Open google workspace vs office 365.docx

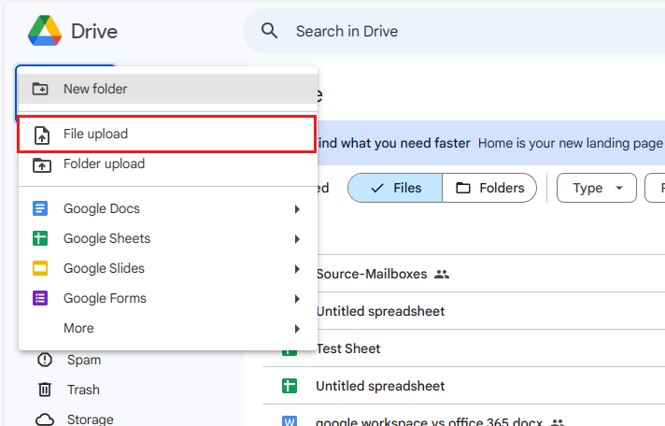click(x=430, y=421)
